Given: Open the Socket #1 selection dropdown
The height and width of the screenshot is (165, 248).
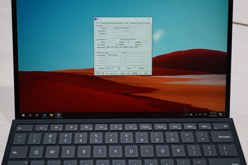Looking at the screenshot, I should click(113, 68).
